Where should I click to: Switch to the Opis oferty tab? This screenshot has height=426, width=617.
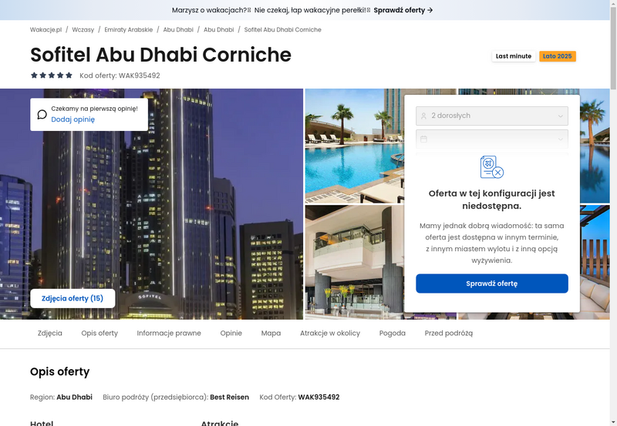[x=99, y=334]
